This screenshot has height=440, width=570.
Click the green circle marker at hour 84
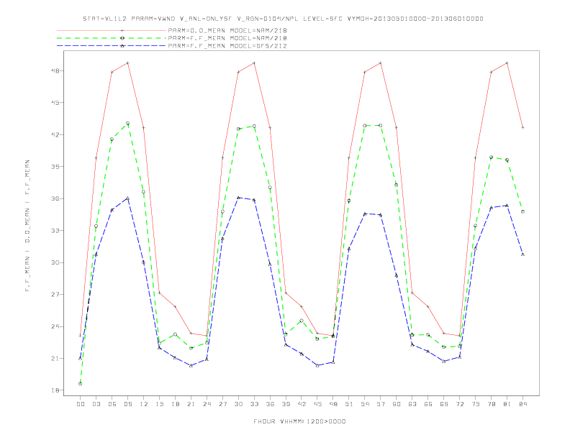[522, 211]
